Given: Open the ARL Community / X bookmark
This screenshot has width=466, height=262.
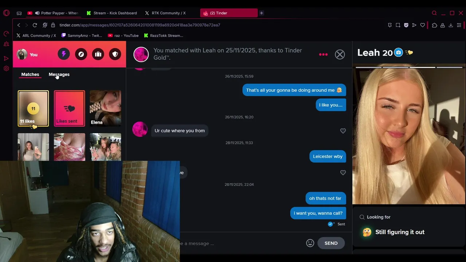Looking at the screenshot, I should click(x=36, y=36).
